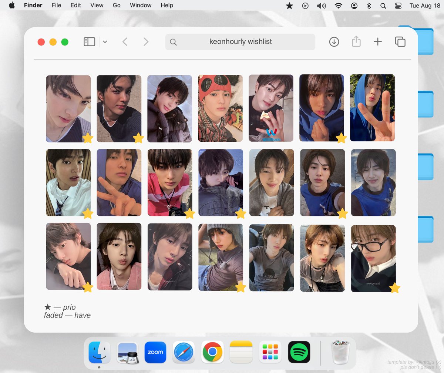This screenshot has width=444, height=373.
Task: Select the white shirt and tie photocard
Action: pos(68,183)
